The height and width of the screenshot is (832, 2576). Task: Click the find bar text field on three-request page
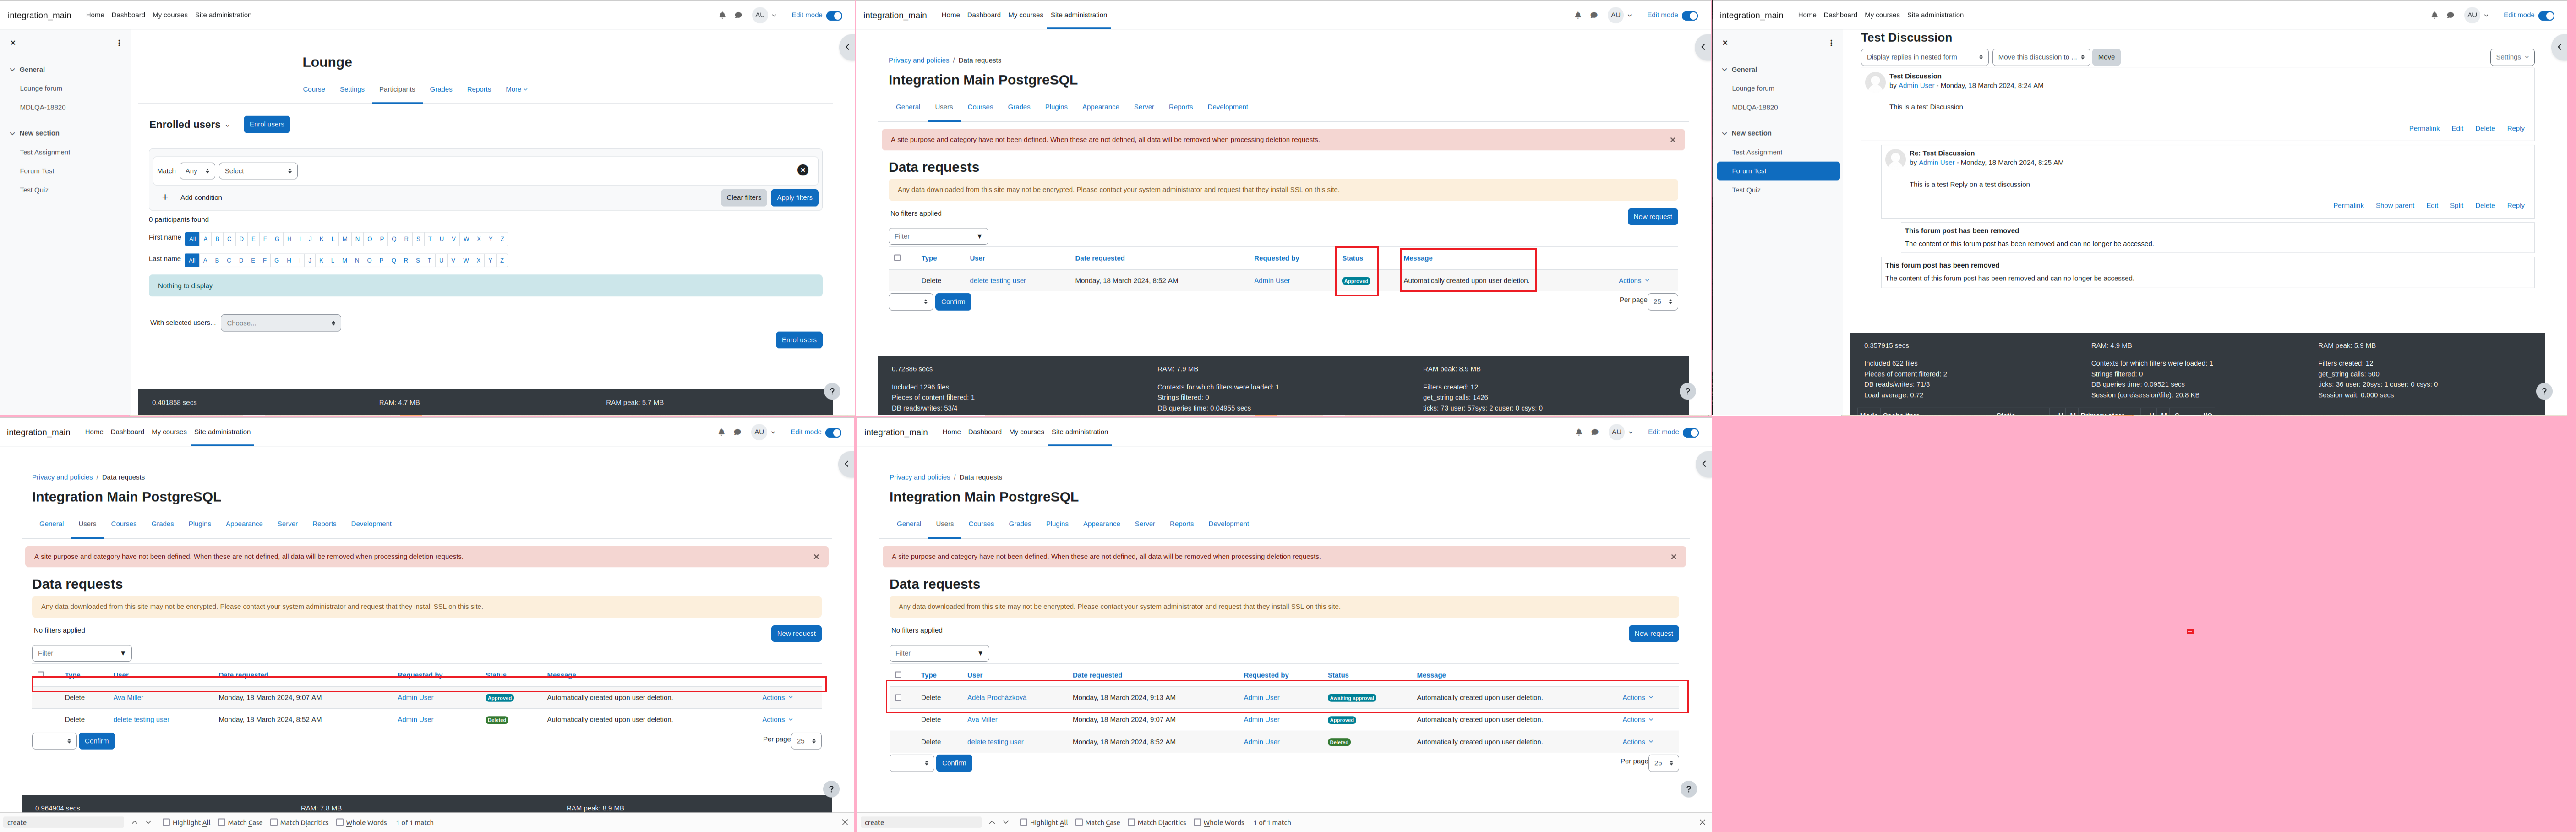pyautogui.click(x=921, y=823)
